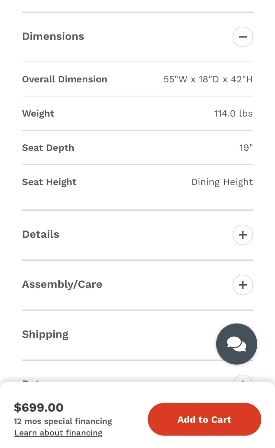Click the 114.0 lbs weight value

pos(233,114)
